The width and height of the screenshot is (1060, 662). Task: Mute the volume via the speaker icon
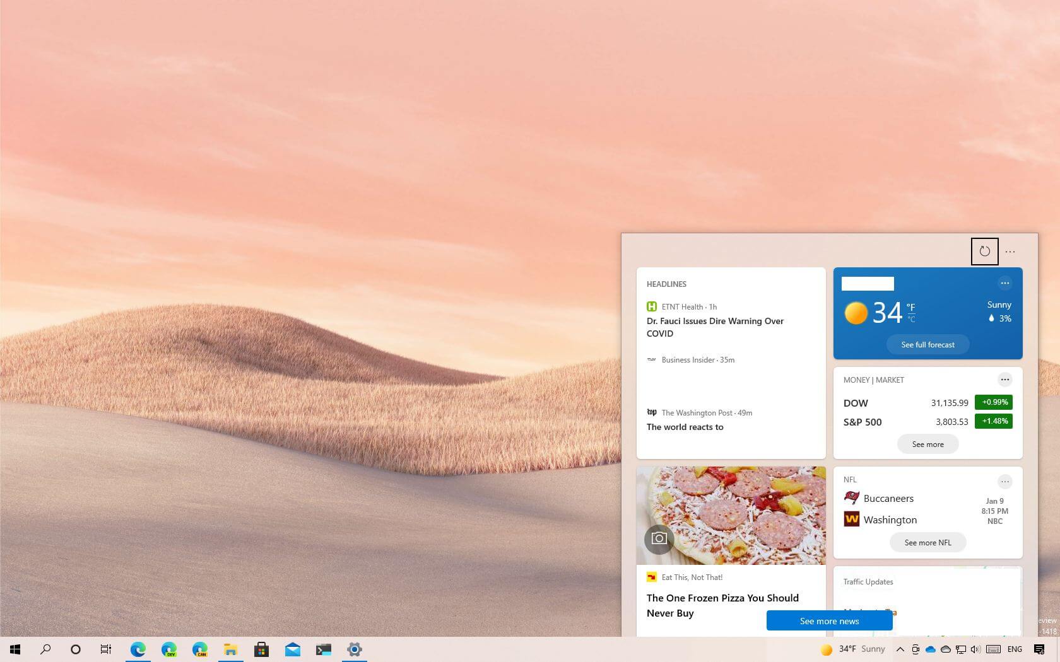pyautogui.click(x=975, y=649)
